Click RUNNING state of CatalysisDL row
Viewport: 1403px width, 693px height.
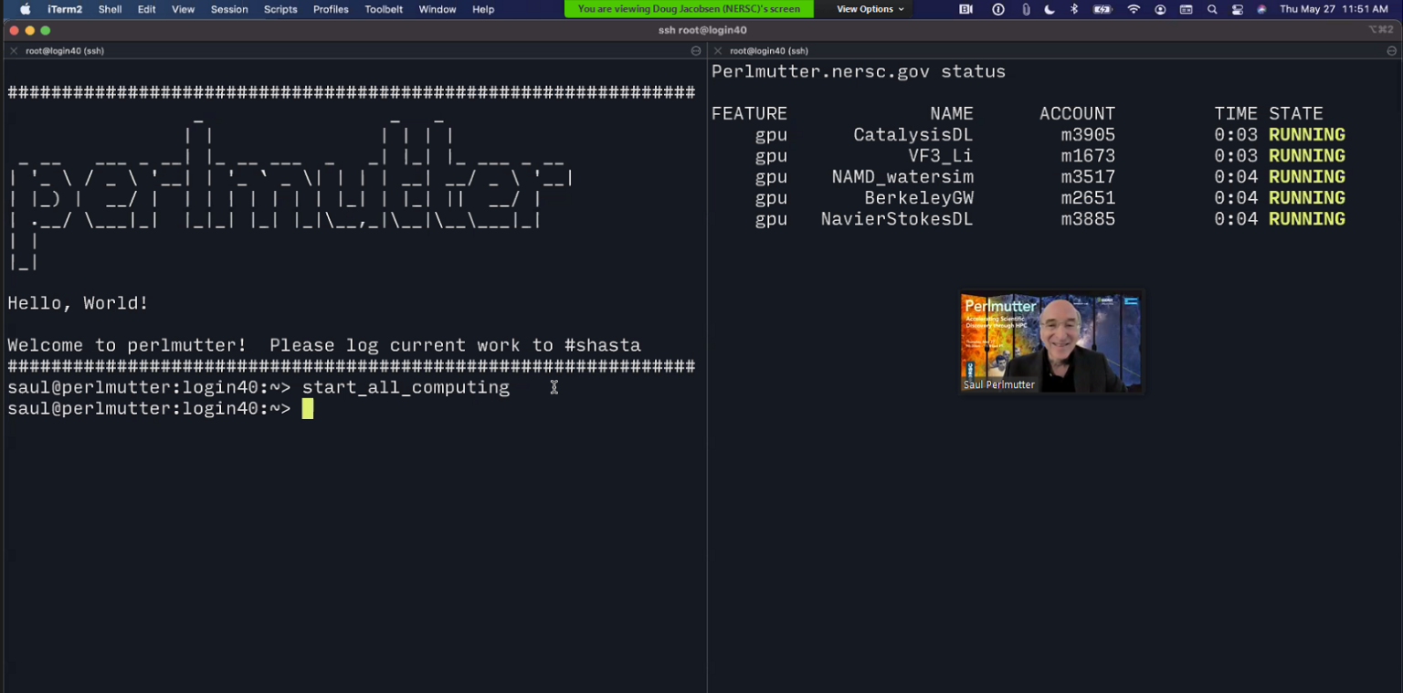1307,135
